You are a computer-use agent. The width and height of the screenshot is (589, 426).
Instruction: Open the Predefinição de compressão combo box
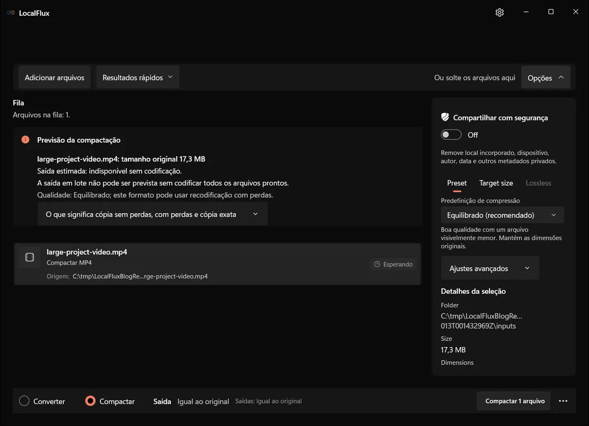pyautogui.click(x=502, y=215)
